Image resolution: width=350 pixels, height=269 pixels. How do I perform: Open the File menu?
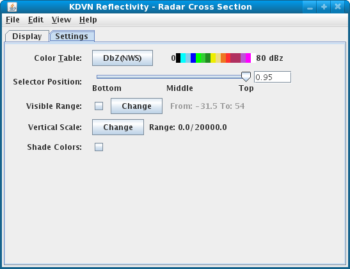[13, 20]
